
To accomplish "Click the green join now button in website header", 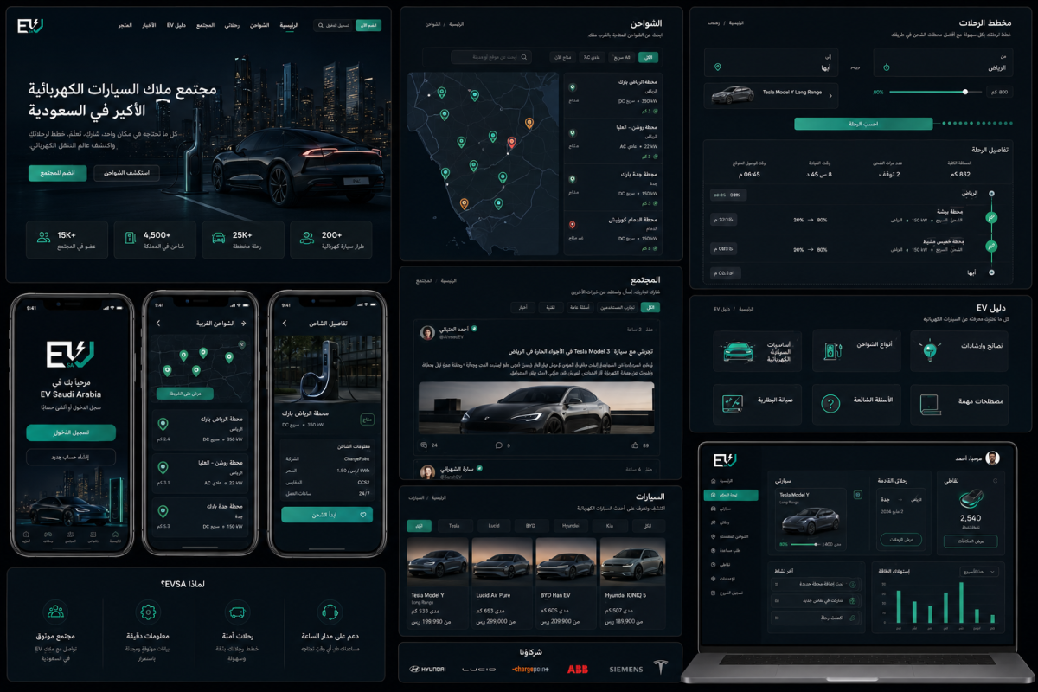I will click(x=368, y=26).
